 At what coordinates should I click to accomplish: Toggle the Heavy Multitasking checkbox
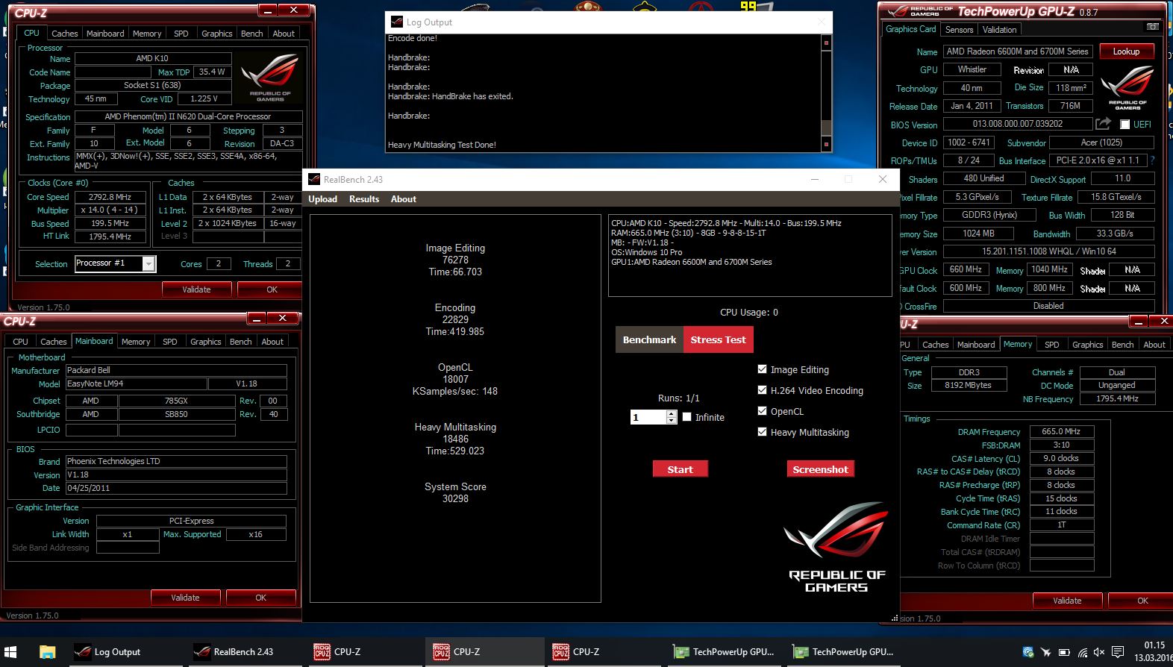(762, 432)
